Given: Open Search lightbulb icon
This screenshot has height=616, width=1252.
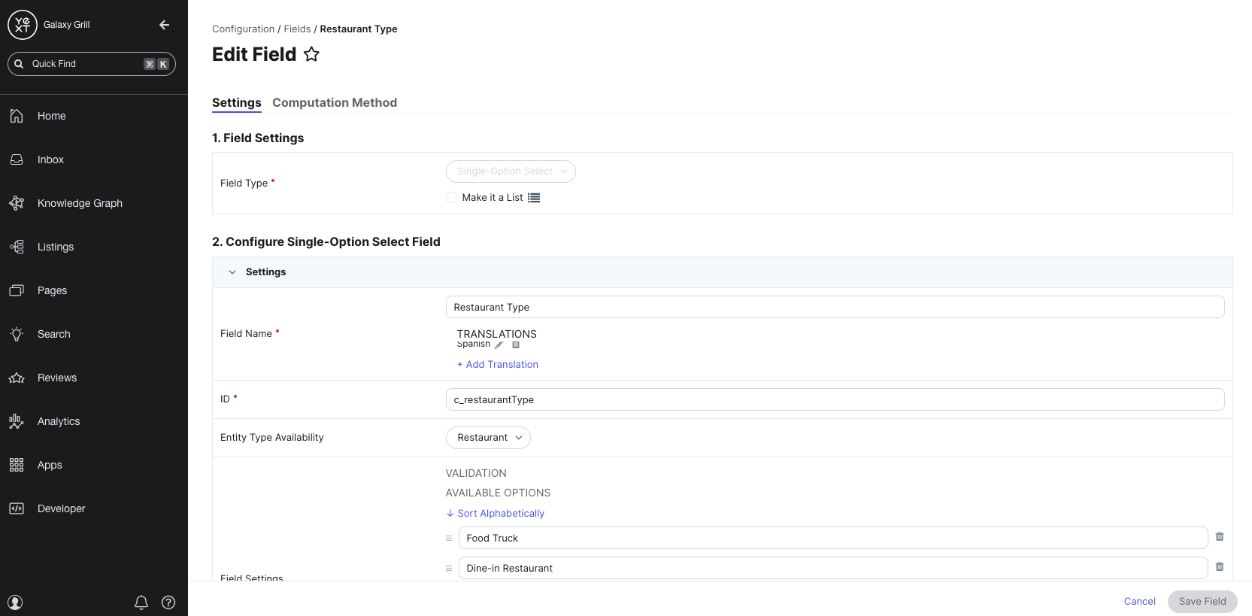Looking at the screenshot, I should (x=17, y=334).
